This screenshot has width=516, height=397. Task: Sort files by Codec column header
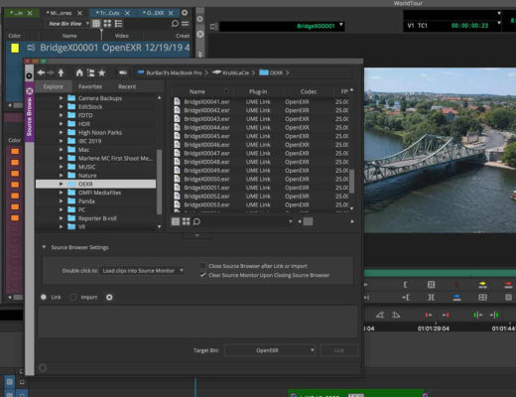point(309,91)
